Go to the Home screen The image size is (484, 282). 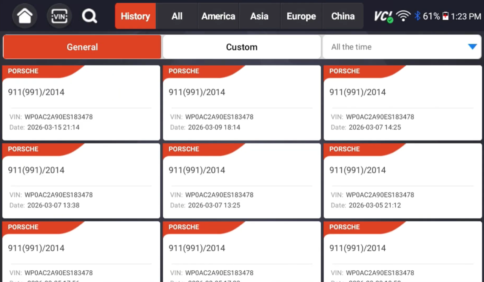(25, 16)
